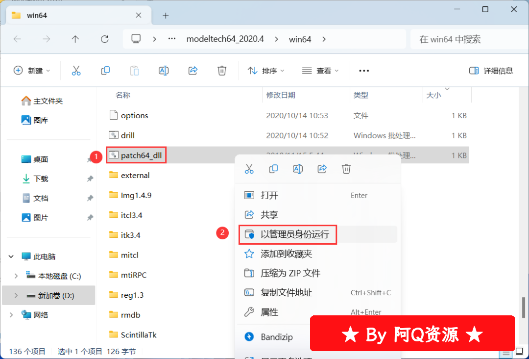
Task: Collapse the 此电脑 tree node
Action: click(x=11, y=256)
